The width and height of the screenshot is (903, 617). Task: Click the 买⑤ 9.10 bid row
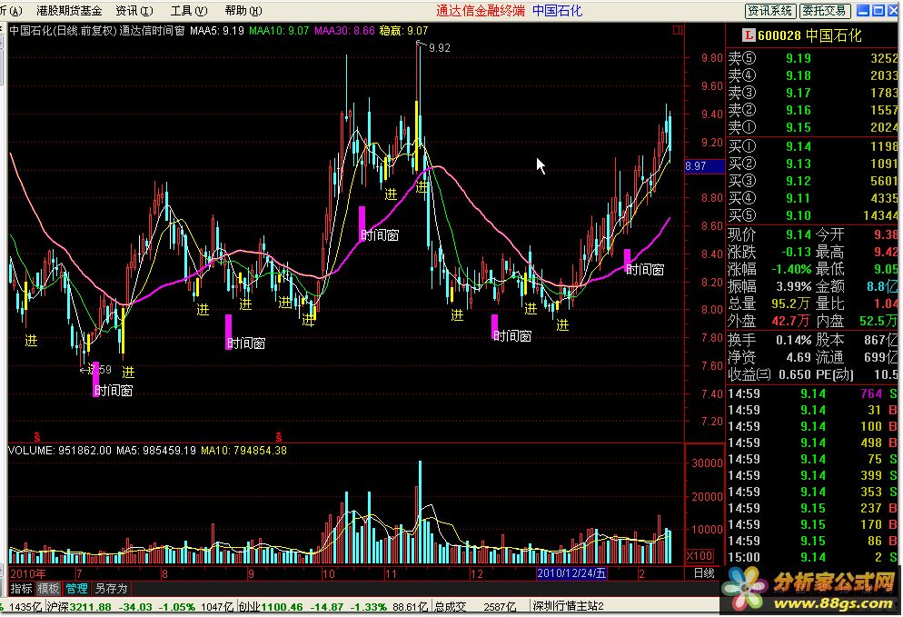[x=812, y=215]
